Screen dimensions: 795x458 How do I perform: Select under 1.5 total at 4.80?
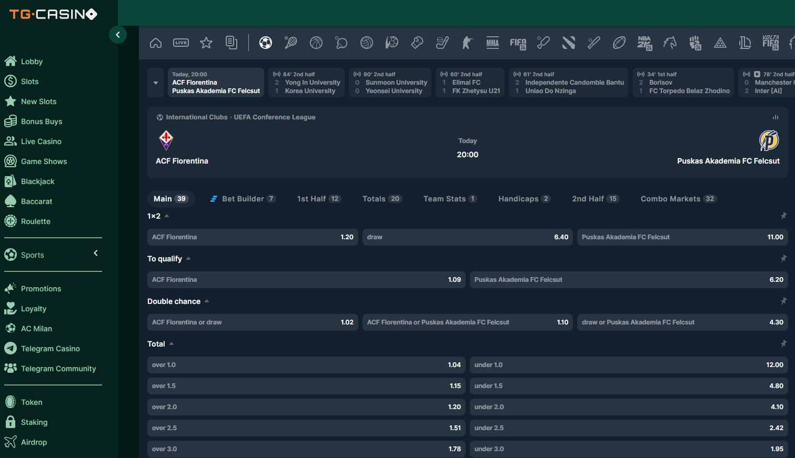point(629,386)
